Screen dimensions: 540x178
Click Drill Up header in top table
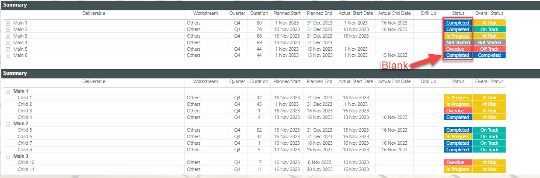429,13
